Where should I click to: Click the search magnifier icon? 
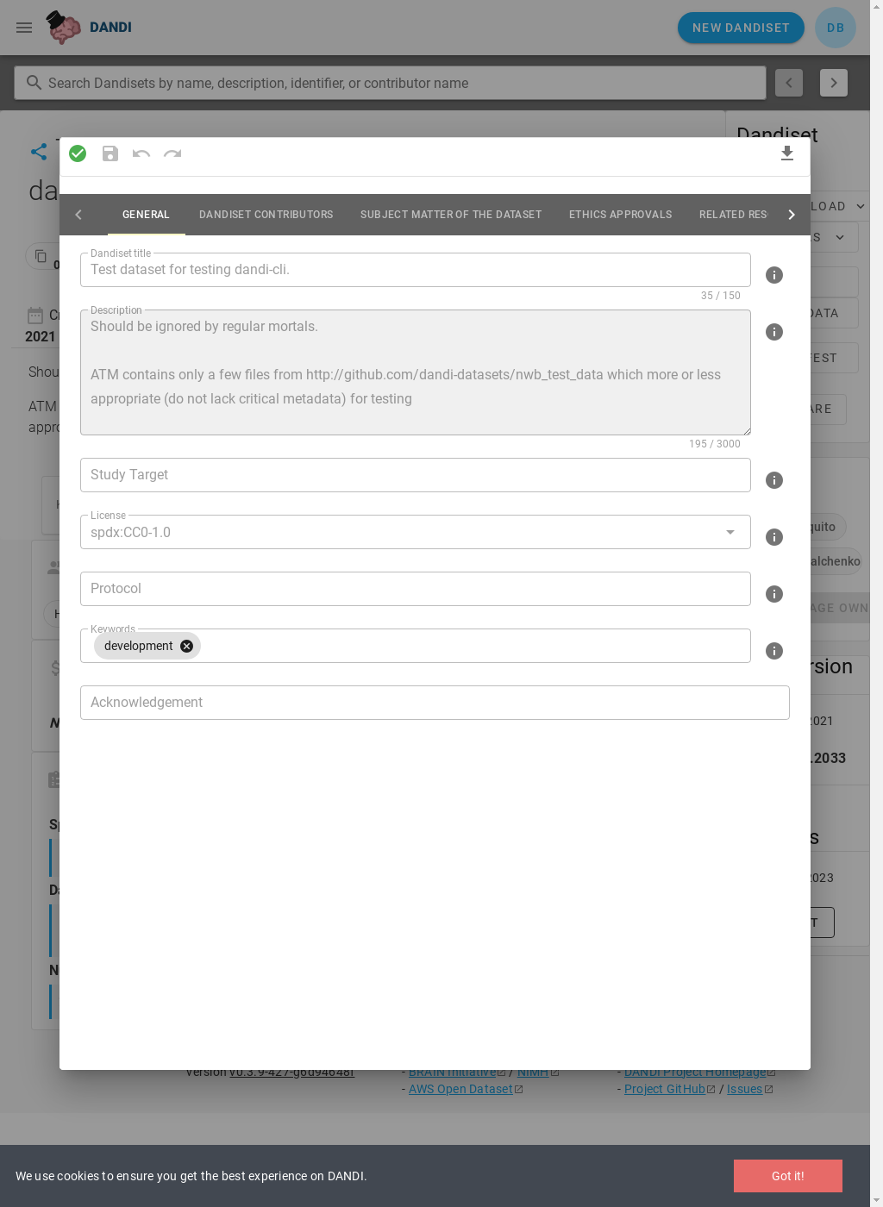point(34,83)
